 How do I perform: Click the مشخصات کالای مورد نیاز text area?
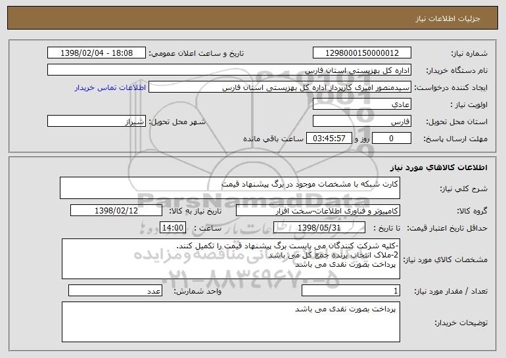pos(231,259)
